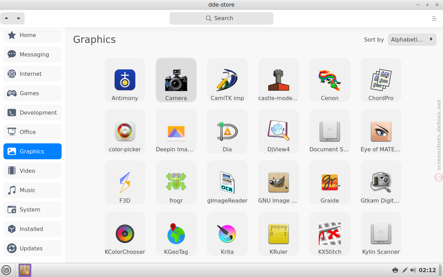
Task: Open the Kylin Scanner tile
Action: [381, 234]
